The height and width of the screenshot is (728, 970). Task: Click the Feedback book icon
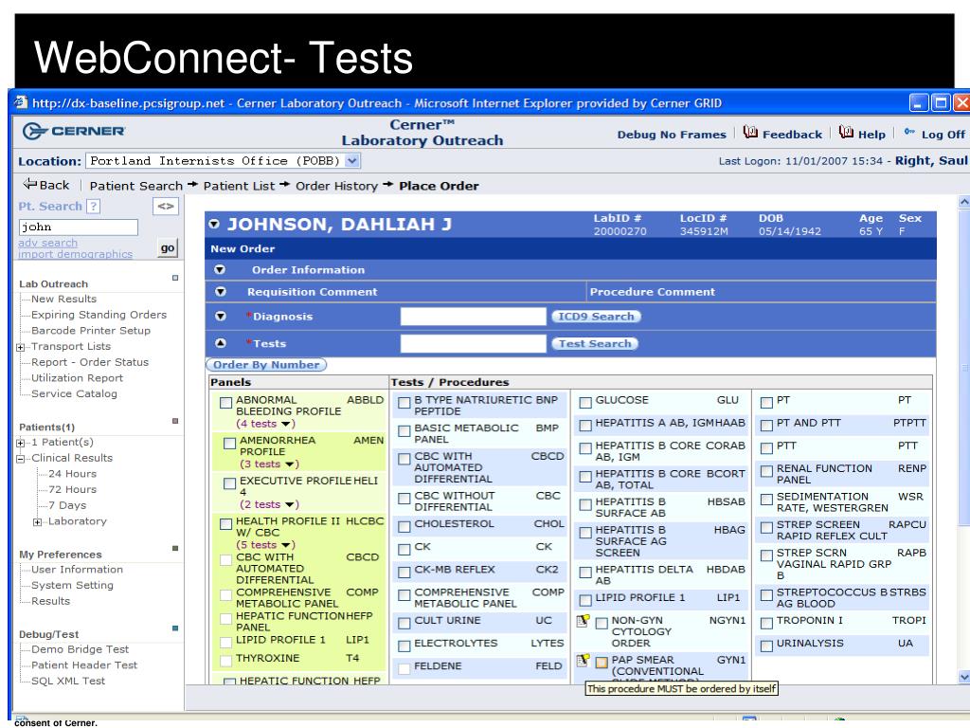click(750, 132)
